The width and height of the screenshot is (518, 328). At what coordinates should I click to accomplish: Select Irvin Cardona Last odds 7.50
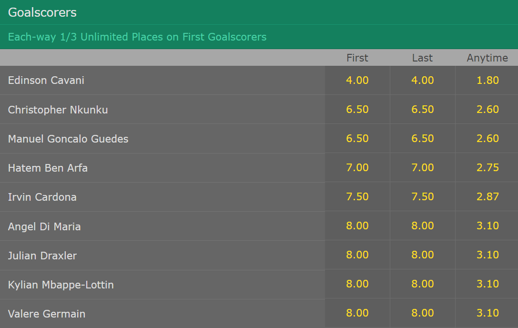point(423,197)
